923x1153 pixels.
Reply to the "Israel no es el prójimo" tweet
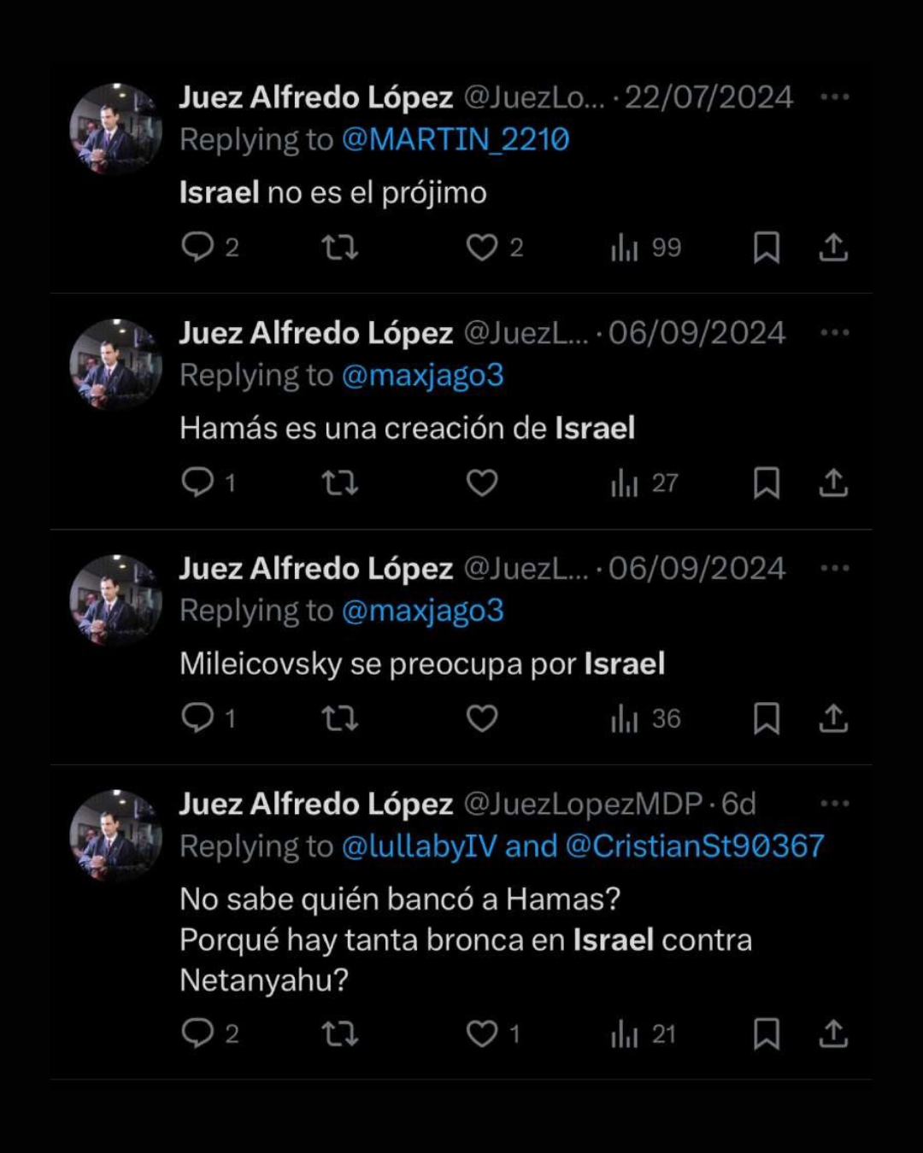pos(197,247)
